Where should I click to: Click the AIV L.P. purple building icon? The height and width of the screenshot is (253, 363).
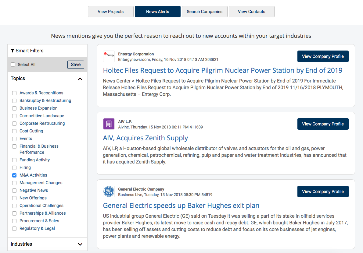109,124
